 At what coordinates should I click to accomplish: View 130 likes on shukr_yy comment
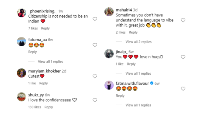pyautogui.click(x=35, y=107)
